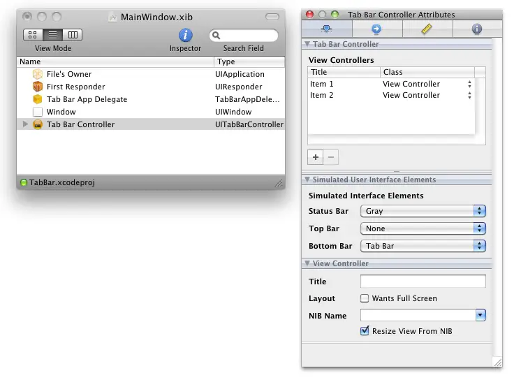
Task: Click the Title column header
Action: tap(344, 72)
